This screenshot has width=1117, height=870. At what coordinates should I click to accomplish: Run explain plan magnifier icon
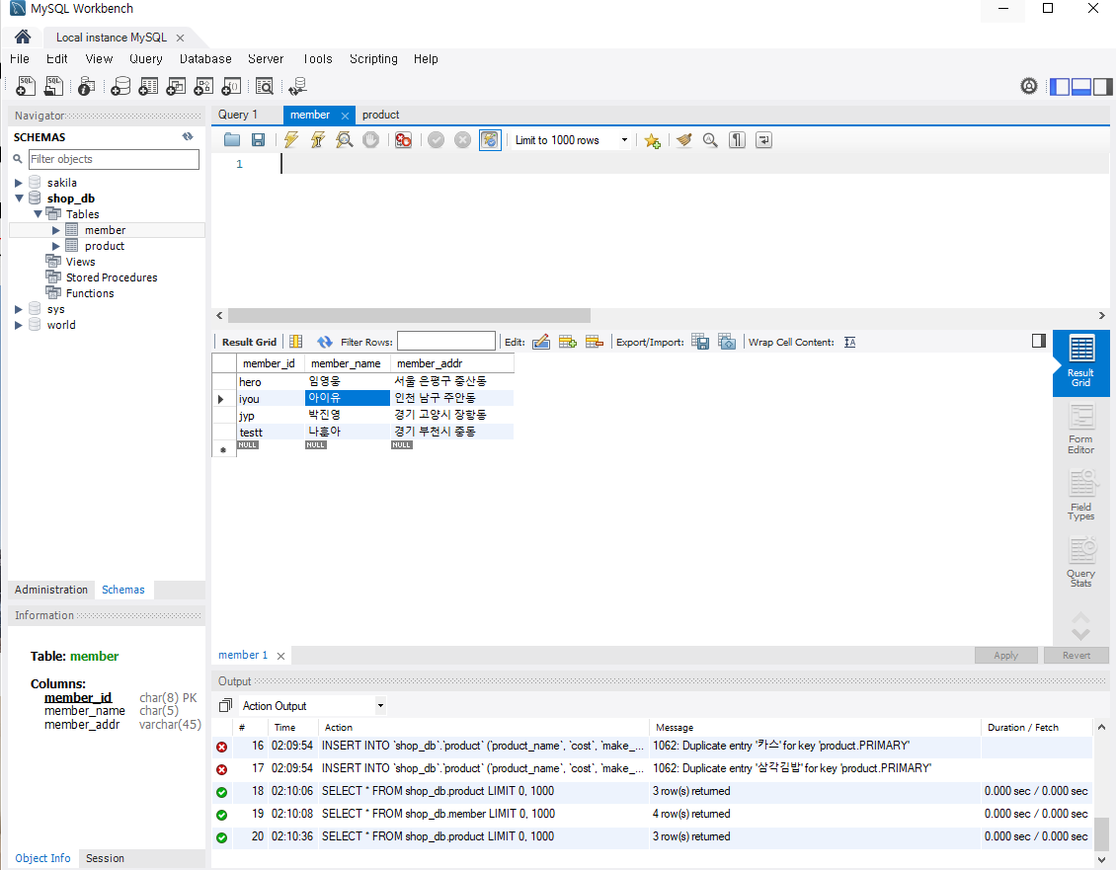pos(345,139)
